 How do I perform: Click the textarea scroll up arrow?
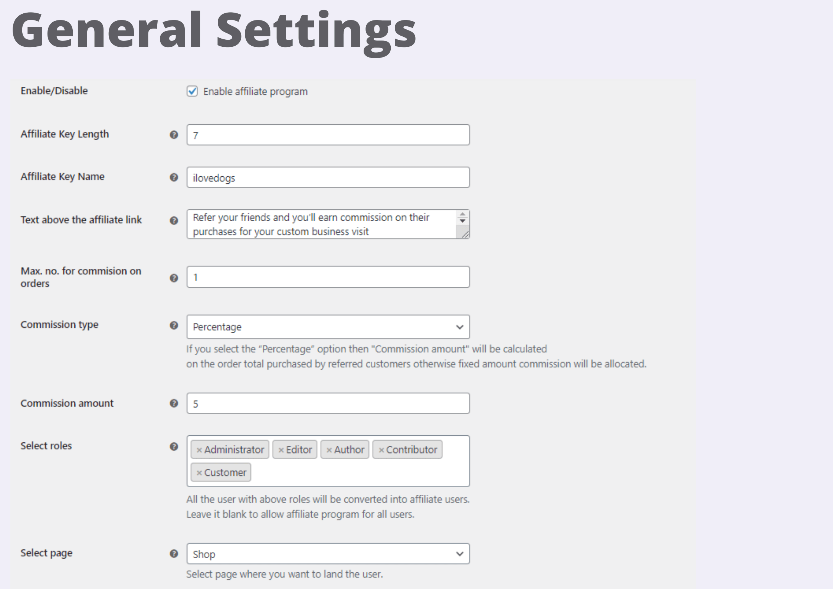[463, 214]
